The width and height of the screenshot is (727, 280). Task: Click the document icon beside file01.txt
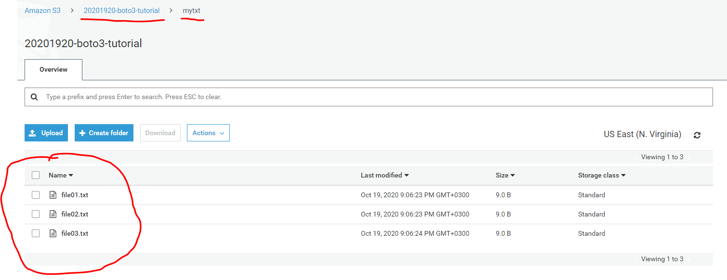53,195
